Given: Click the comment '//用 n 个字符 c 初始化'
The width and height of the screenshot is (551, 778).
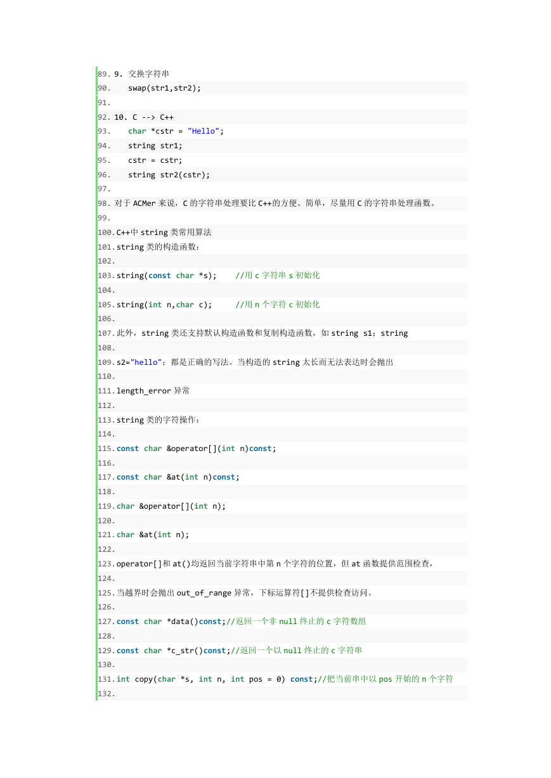Looking at the screenshot, I should pyautogui.click(x=278, y=305).
